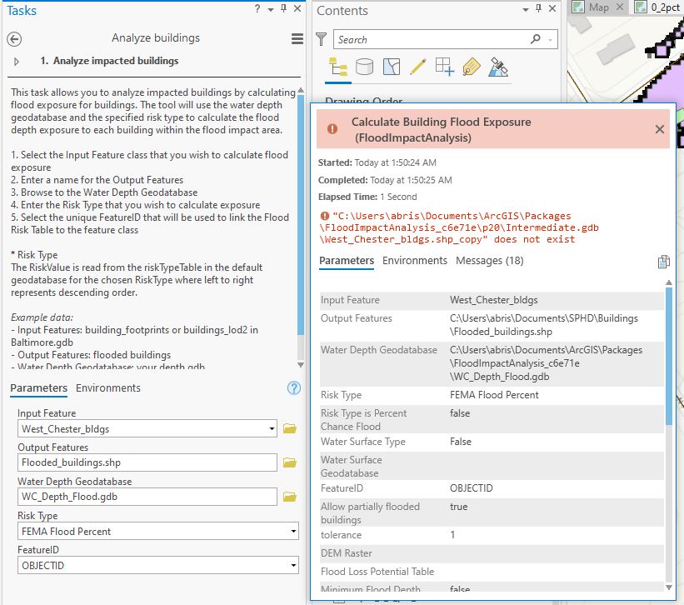
Task: Select List By Selection in Contents
Action: [391, 68]
